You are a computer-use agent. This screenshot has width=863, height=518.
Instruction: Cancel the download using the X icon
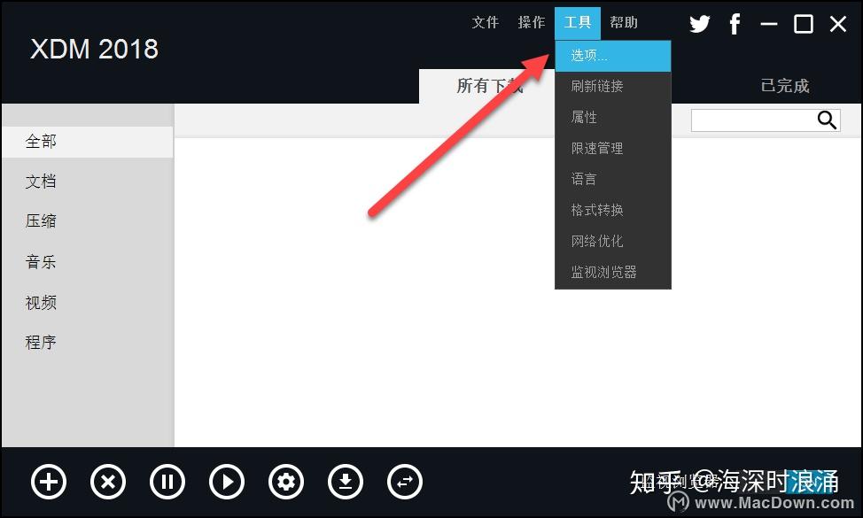[107, 482]
